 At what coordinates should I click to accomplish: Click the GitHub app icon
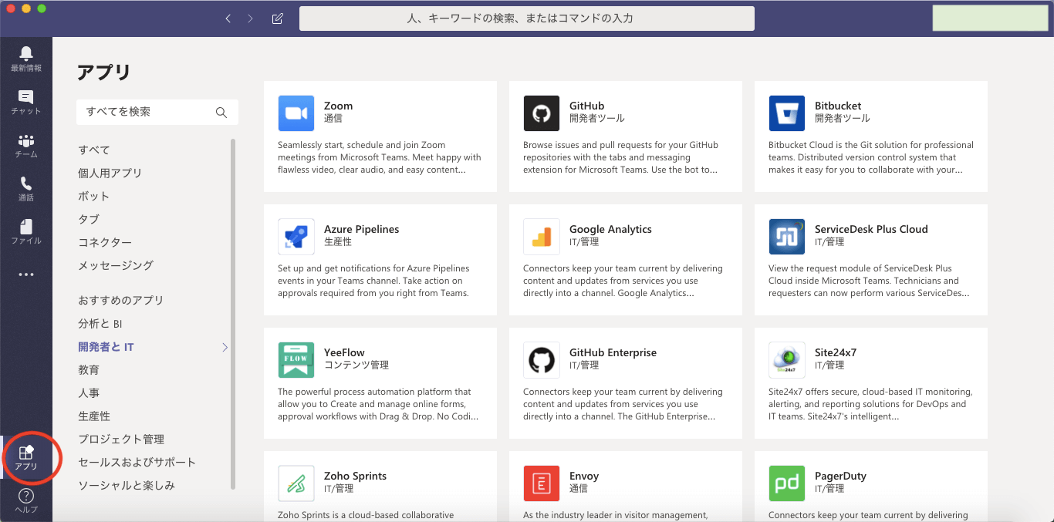pos(542,113)
